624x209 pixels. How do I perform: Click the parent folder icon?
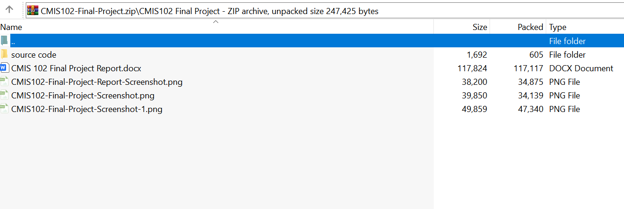click(x=4, y=41)
